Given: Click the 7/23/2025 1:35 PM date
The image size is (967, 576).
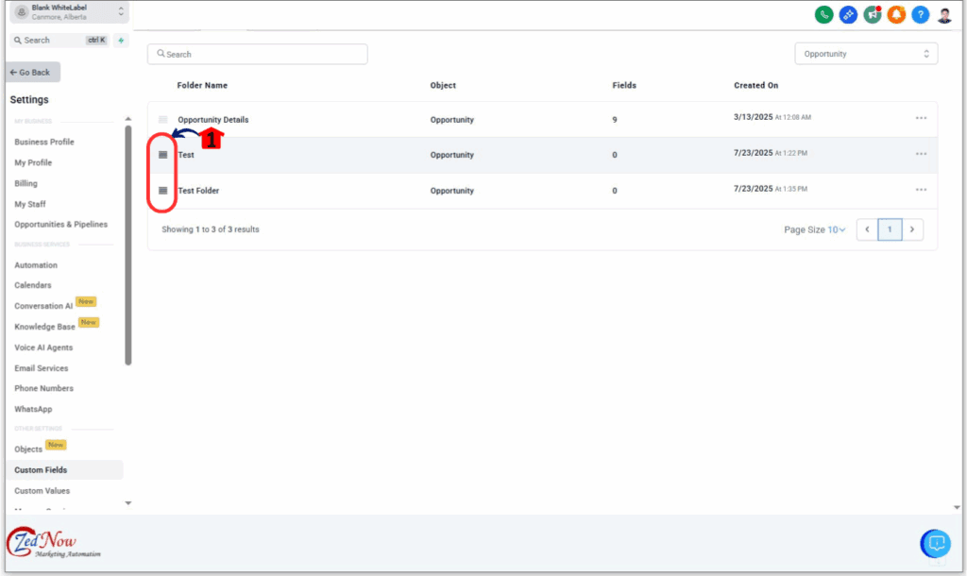Looking at the screenshot, I should (771, 189).
